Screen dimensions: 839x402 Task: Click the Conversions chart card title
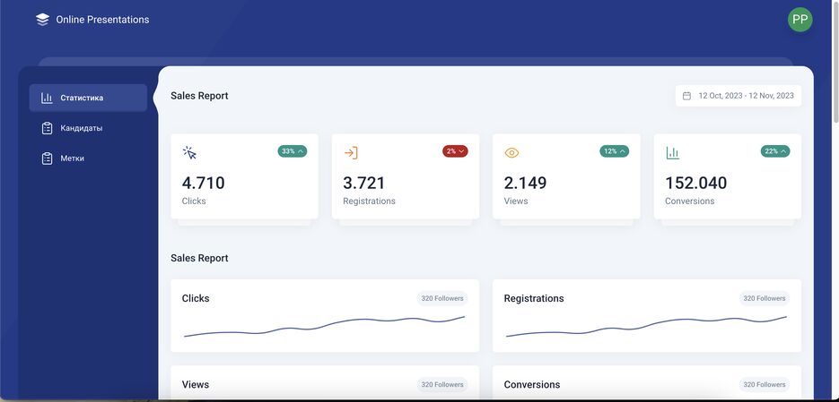pos(532,384)
